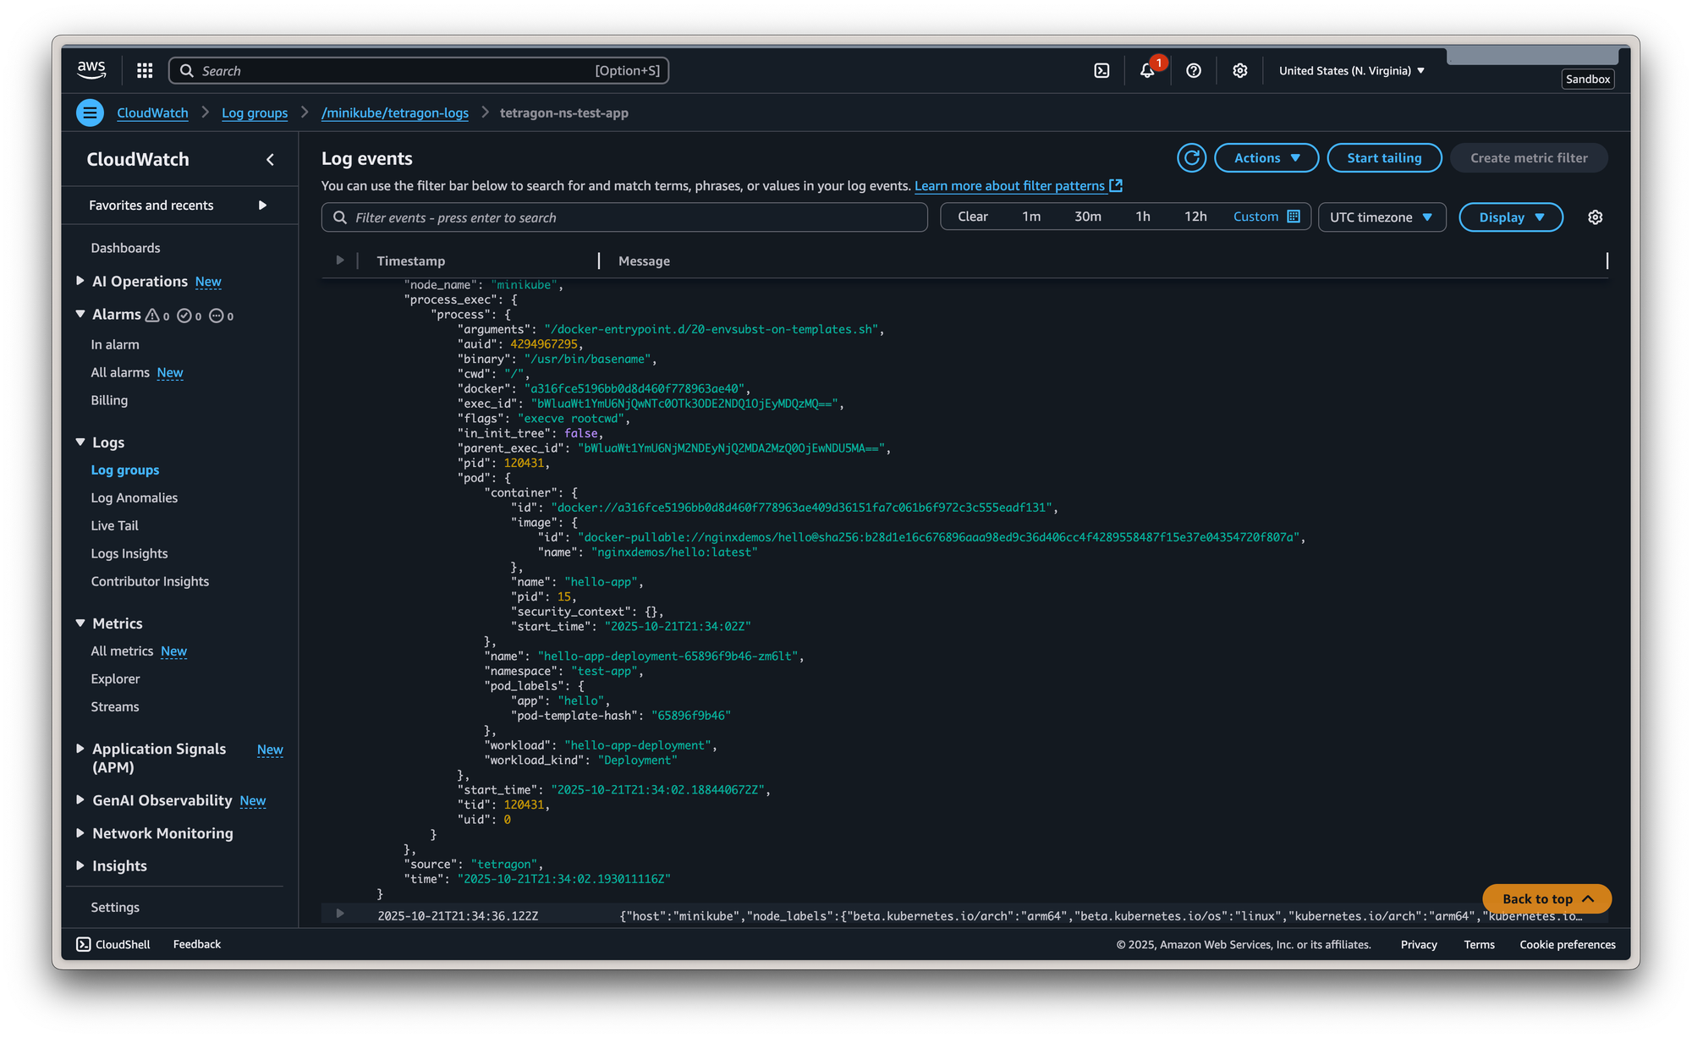The width and height of the screenshot is (1692, 1038).
Task: Open the UTC timezone dropdown
Action: click(1382, 217)
